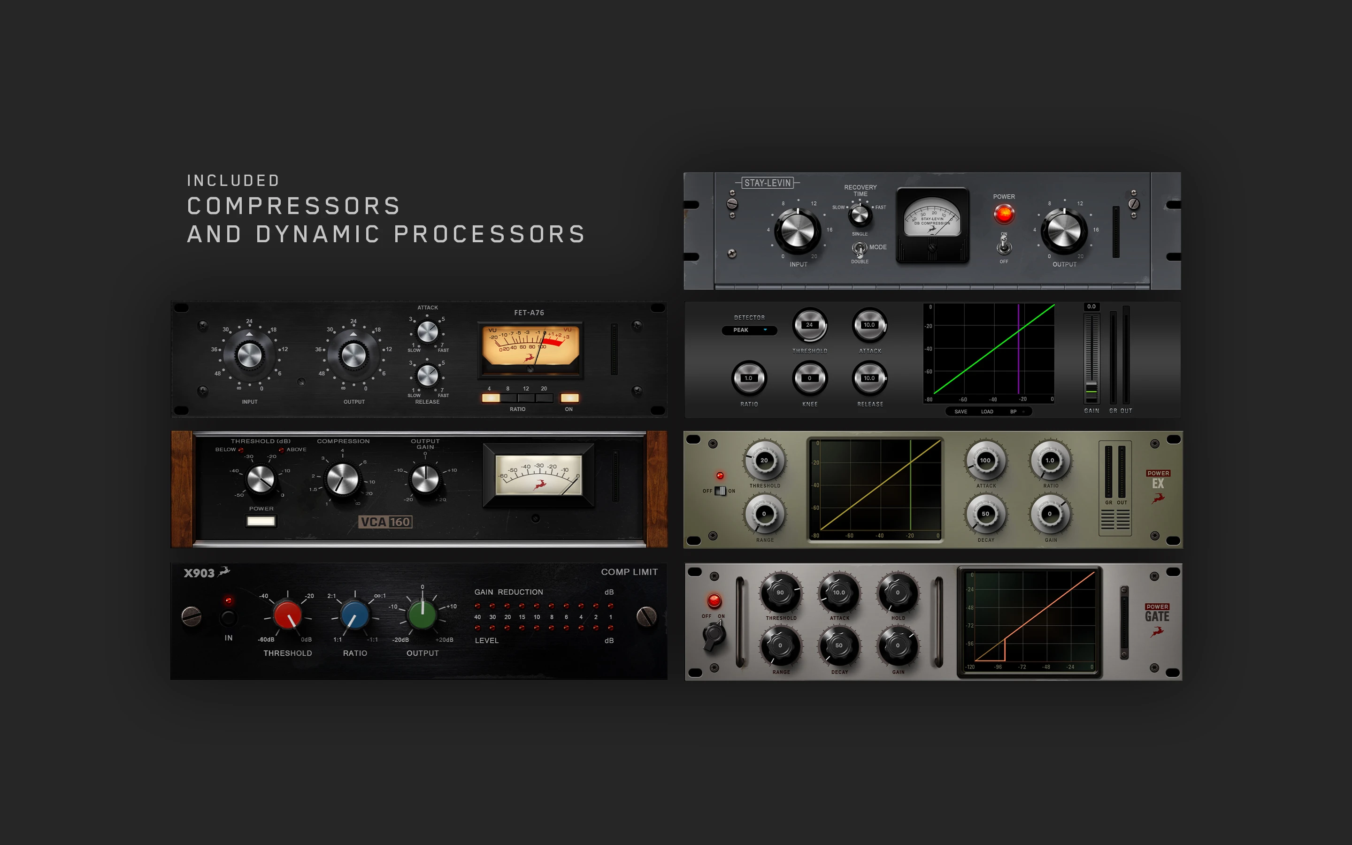Toggle the Stay-Levin power switch
Screen dimensions: 1352x845
1004,246
